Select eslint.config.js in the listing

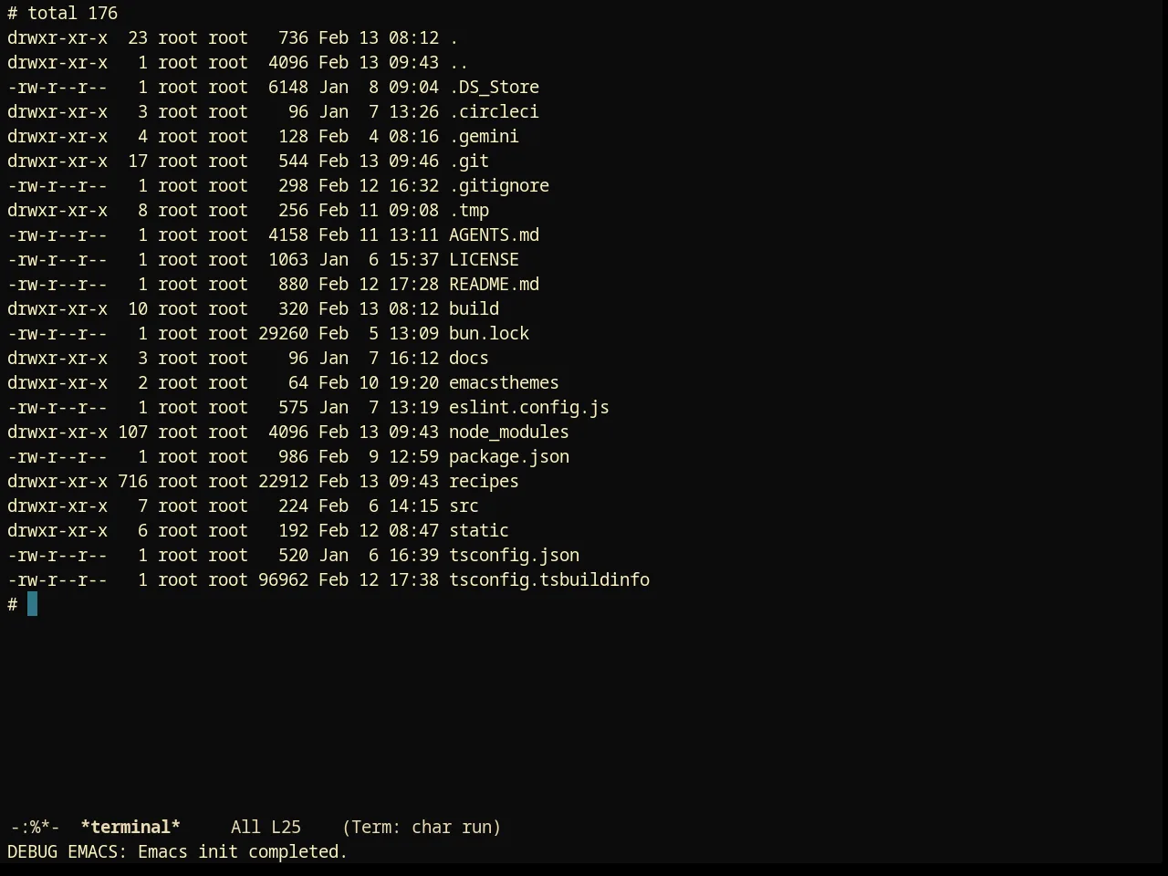529,407
